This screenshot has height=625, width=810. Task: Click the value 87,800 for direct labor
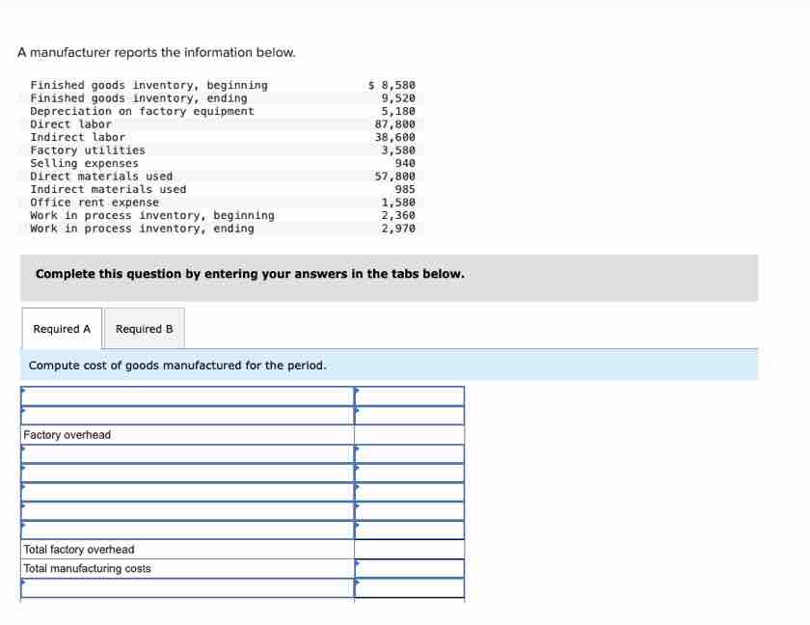click(395, 124)
